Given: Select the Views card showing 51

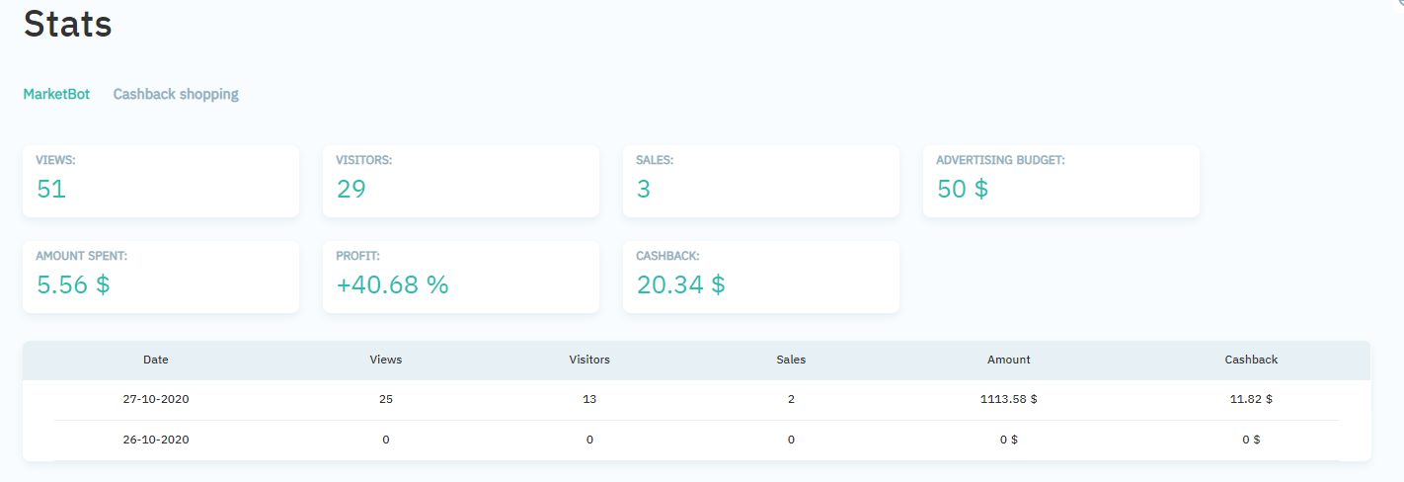Looking at the screenshot, I should click(x=161, y=182).
